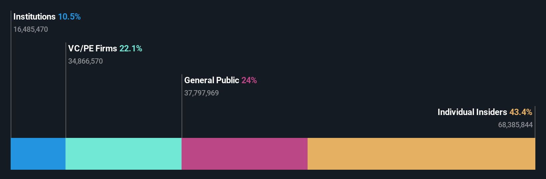Image resolution: width=546 pixels, height=179 pixels.
Task: Select the Individual Insiders label
Action: tap(472, 112)
